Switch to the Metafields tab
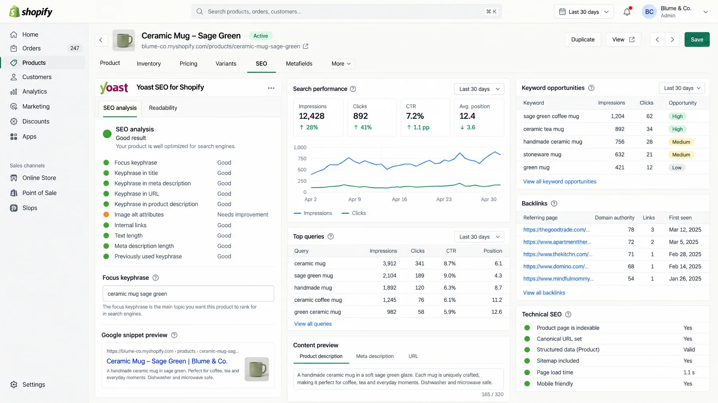718x403 pixels. [299, 64]
